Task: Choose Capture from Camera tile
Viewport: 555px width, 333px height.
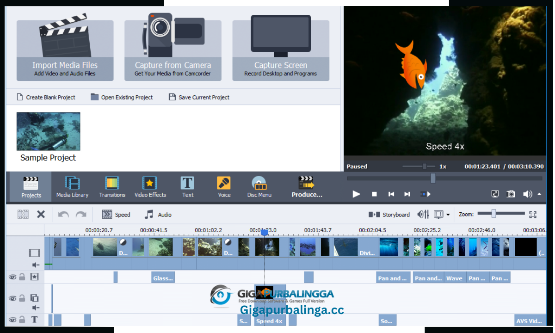Action: (173, 50)
